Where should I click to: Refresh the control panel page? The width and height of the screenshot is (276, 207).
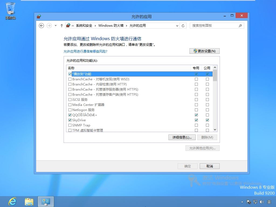[183, 26]
